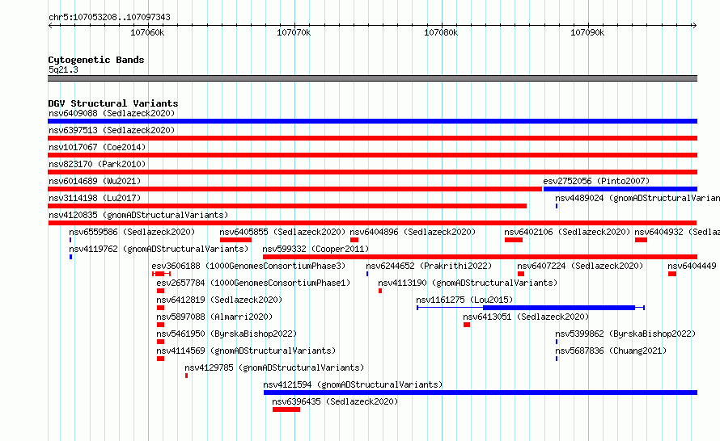Select the nsv6402106 (Sedlazeck2020) label
This screenshot has width=720, height=441.
567,232
